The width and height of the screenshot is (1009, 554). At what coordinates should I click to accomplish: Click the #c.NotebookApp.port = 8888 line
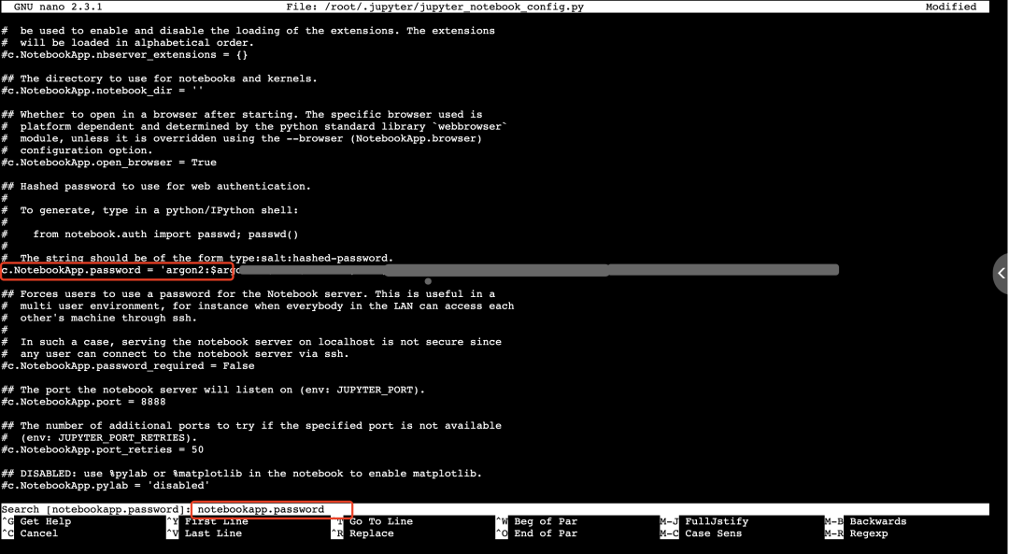coord(84,402)
